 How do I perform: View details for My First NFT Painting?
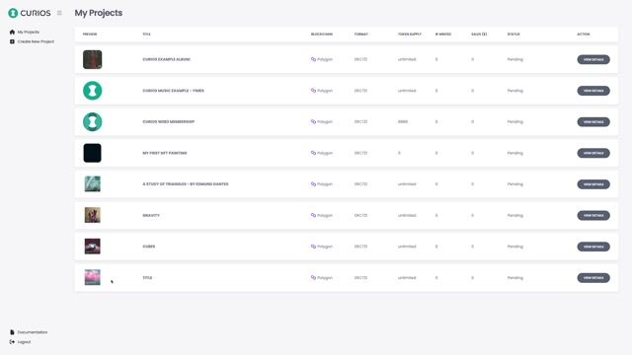(593, 153)
